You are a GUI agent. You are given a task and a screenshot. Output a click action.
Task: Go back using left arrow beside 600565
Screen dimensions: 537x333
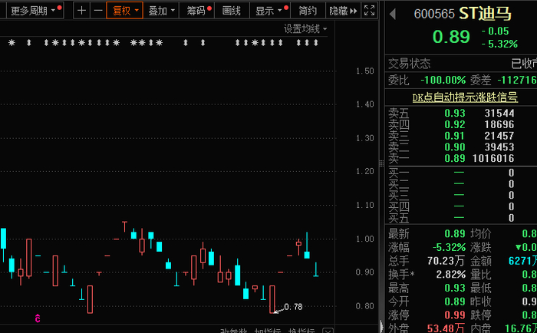pos(393,14)
